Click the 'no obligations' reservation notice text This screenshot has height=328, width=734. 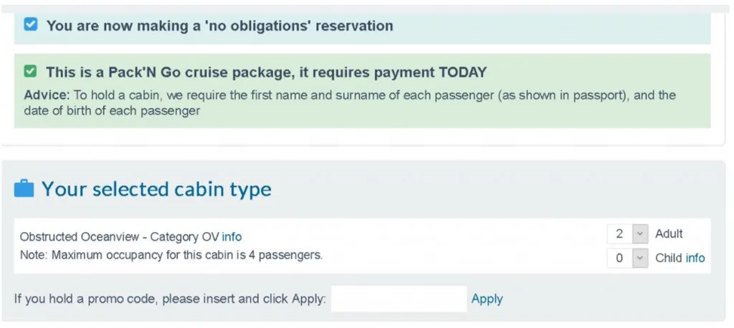tap(219, 26)
